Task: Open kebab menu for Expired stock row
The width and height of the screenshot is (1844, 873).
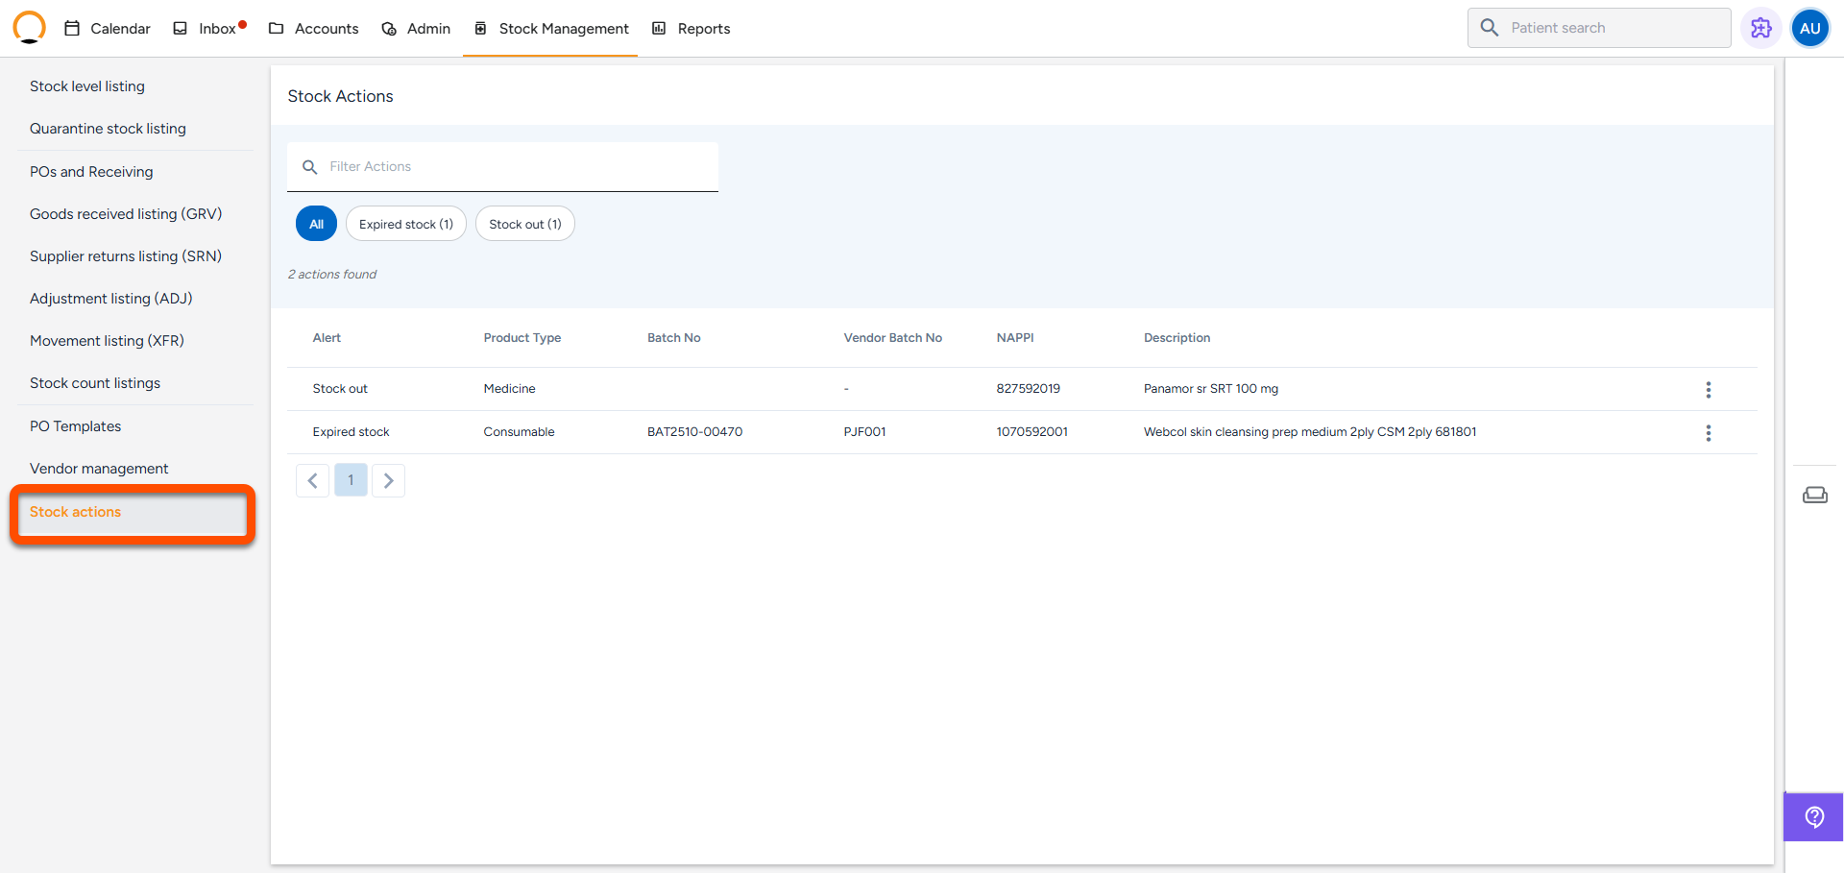Action: [x=1708, y=433]
